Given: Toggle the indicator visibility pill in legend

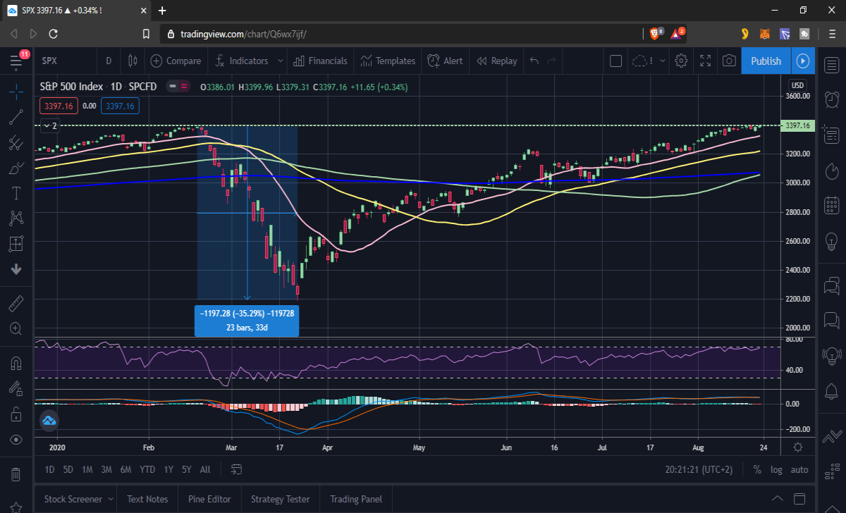Looking at the screenshot, I should pos(177,87).
